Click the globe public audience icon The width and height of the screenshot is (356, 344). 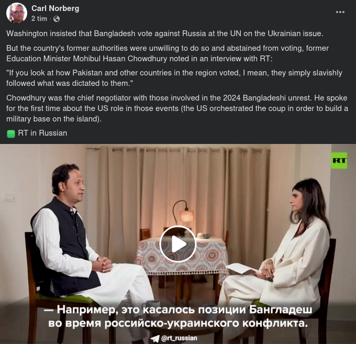[x=57, y=19]
